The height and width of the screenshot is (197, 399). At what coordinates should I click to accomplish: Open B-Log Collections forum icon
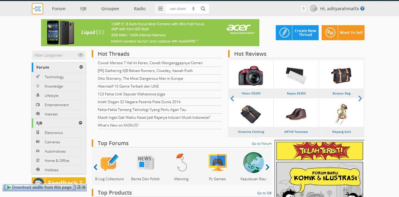point(109,162)
